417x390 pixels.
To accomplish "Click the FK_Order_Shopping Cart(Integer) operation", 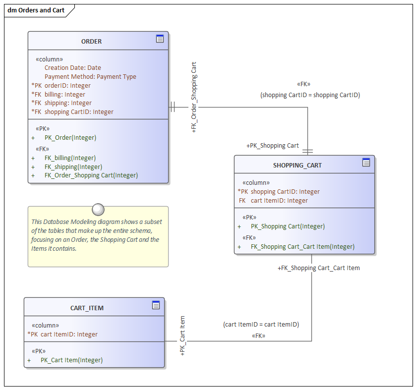I will point(91,175).
